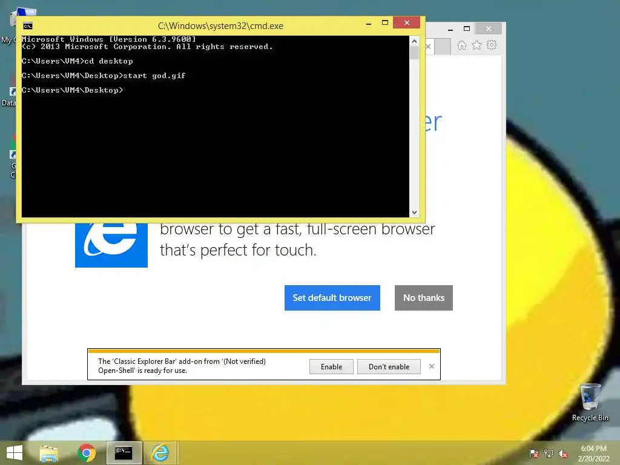The image size is (620, 465).
Task: Minimize the Internet Explorer window
Action: pos(450,29)
